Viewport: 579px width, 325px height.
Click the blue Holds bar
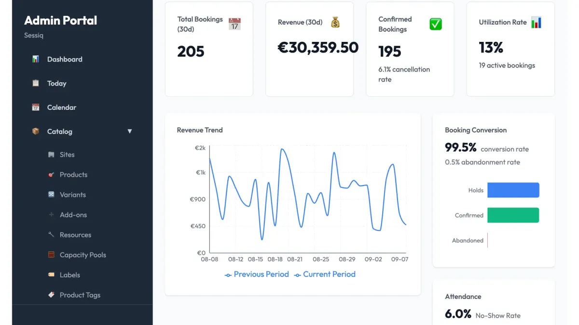(513, 190)
